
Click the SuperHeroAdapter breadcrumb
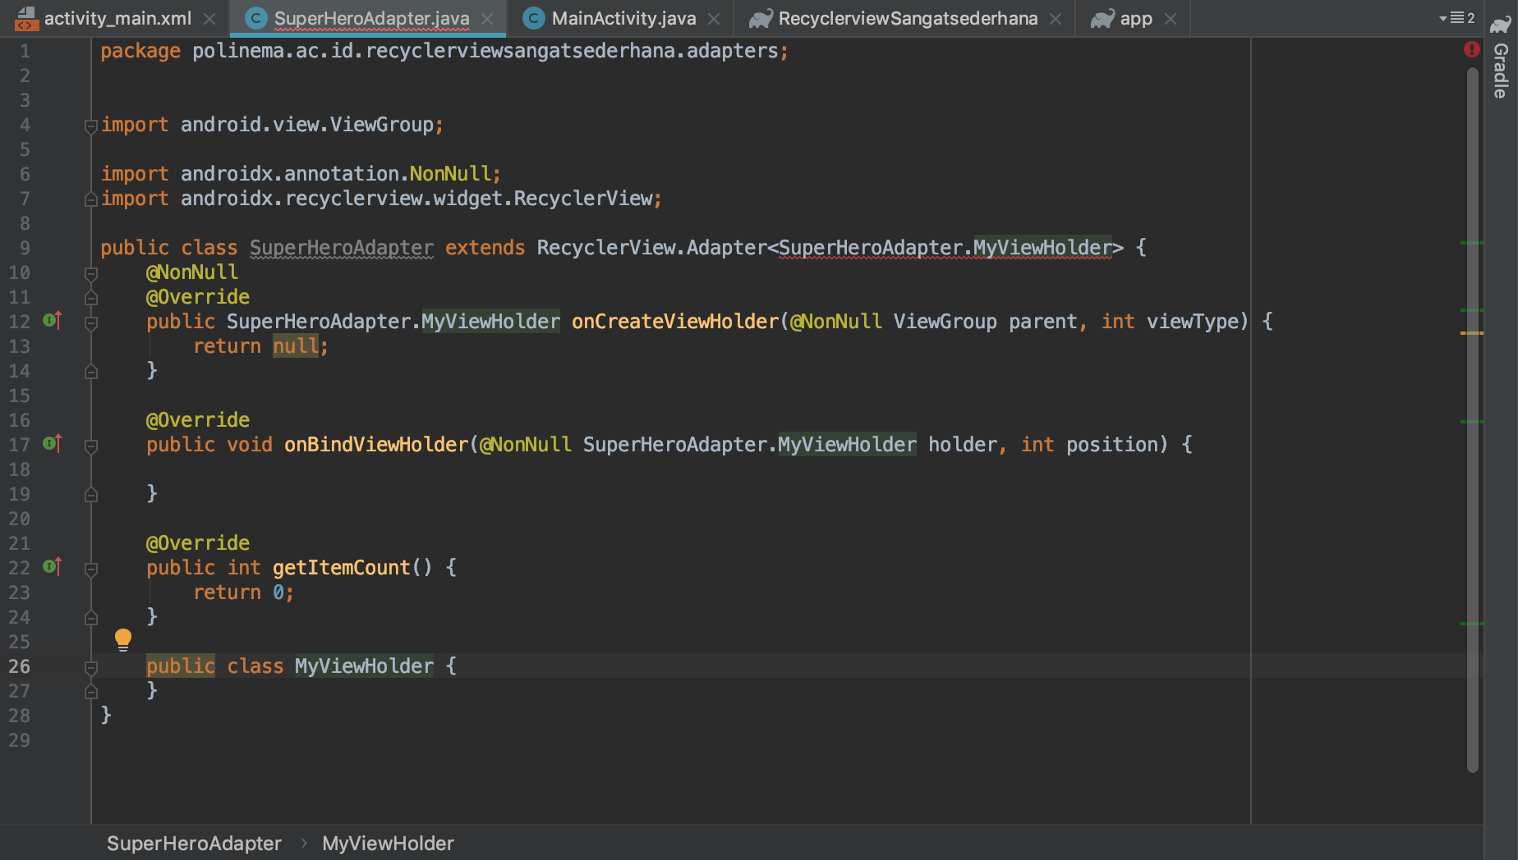[194, 844]
